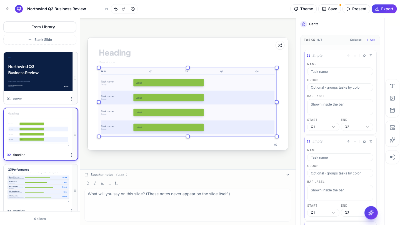Screen dimensions: 400x225
Task: Insert bulleted list in notes
Action: click(109, 183)
